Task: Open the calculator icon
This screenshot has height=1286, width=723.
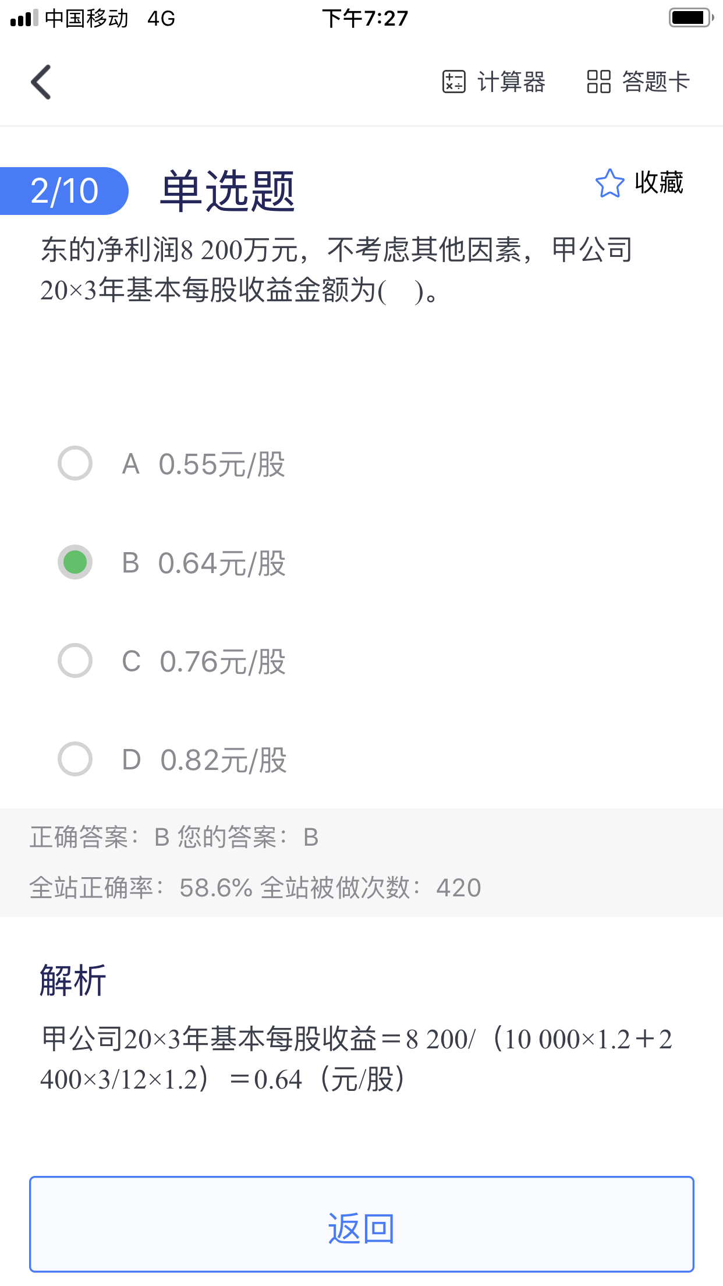Action: pos(454,82)
